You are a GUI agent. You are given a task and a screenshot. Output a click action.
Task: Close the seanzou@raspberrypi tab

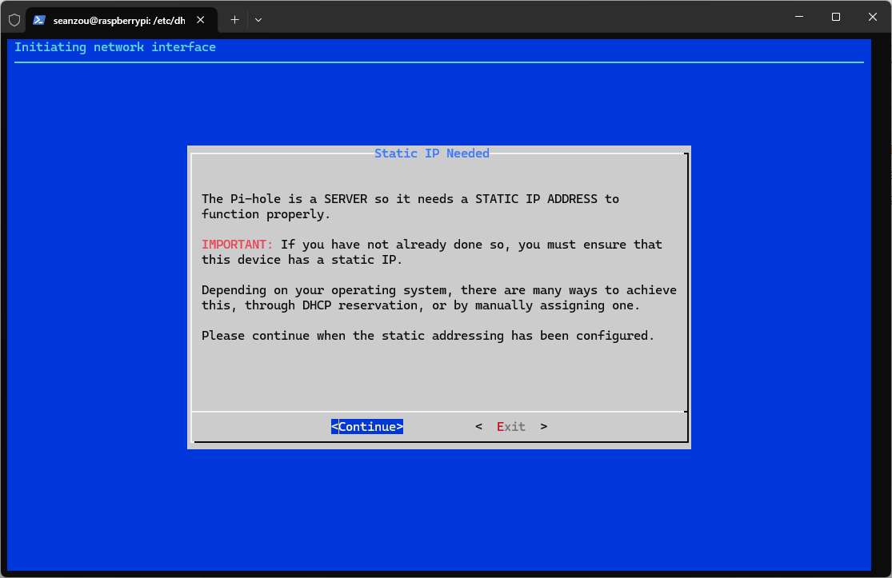click(x=200, y=20)
